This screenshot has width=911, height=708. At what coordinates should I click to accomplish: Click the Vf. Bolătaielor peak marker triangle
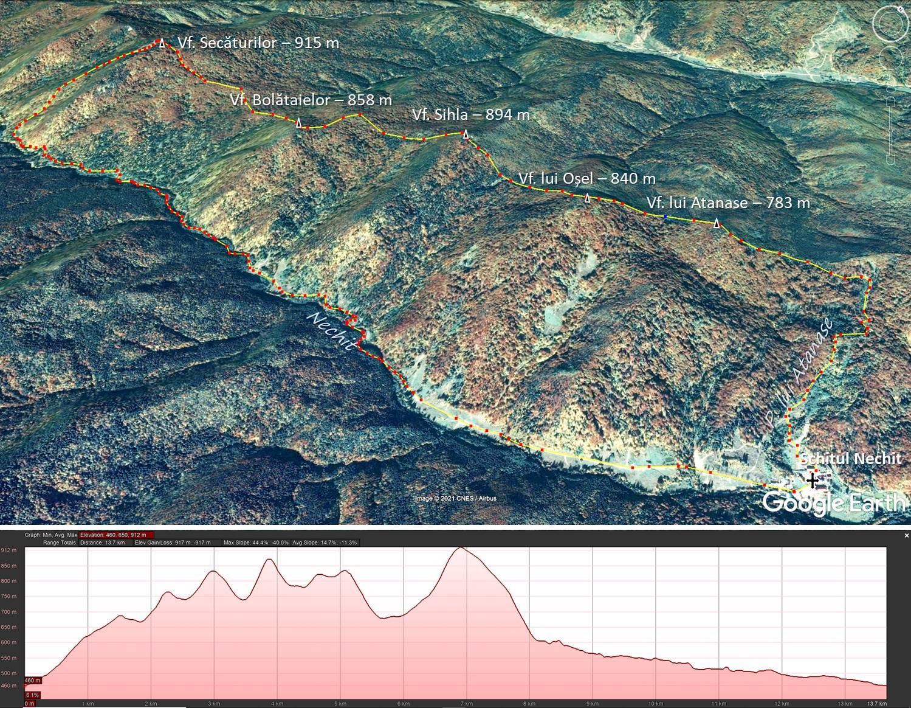click(298, 123)
